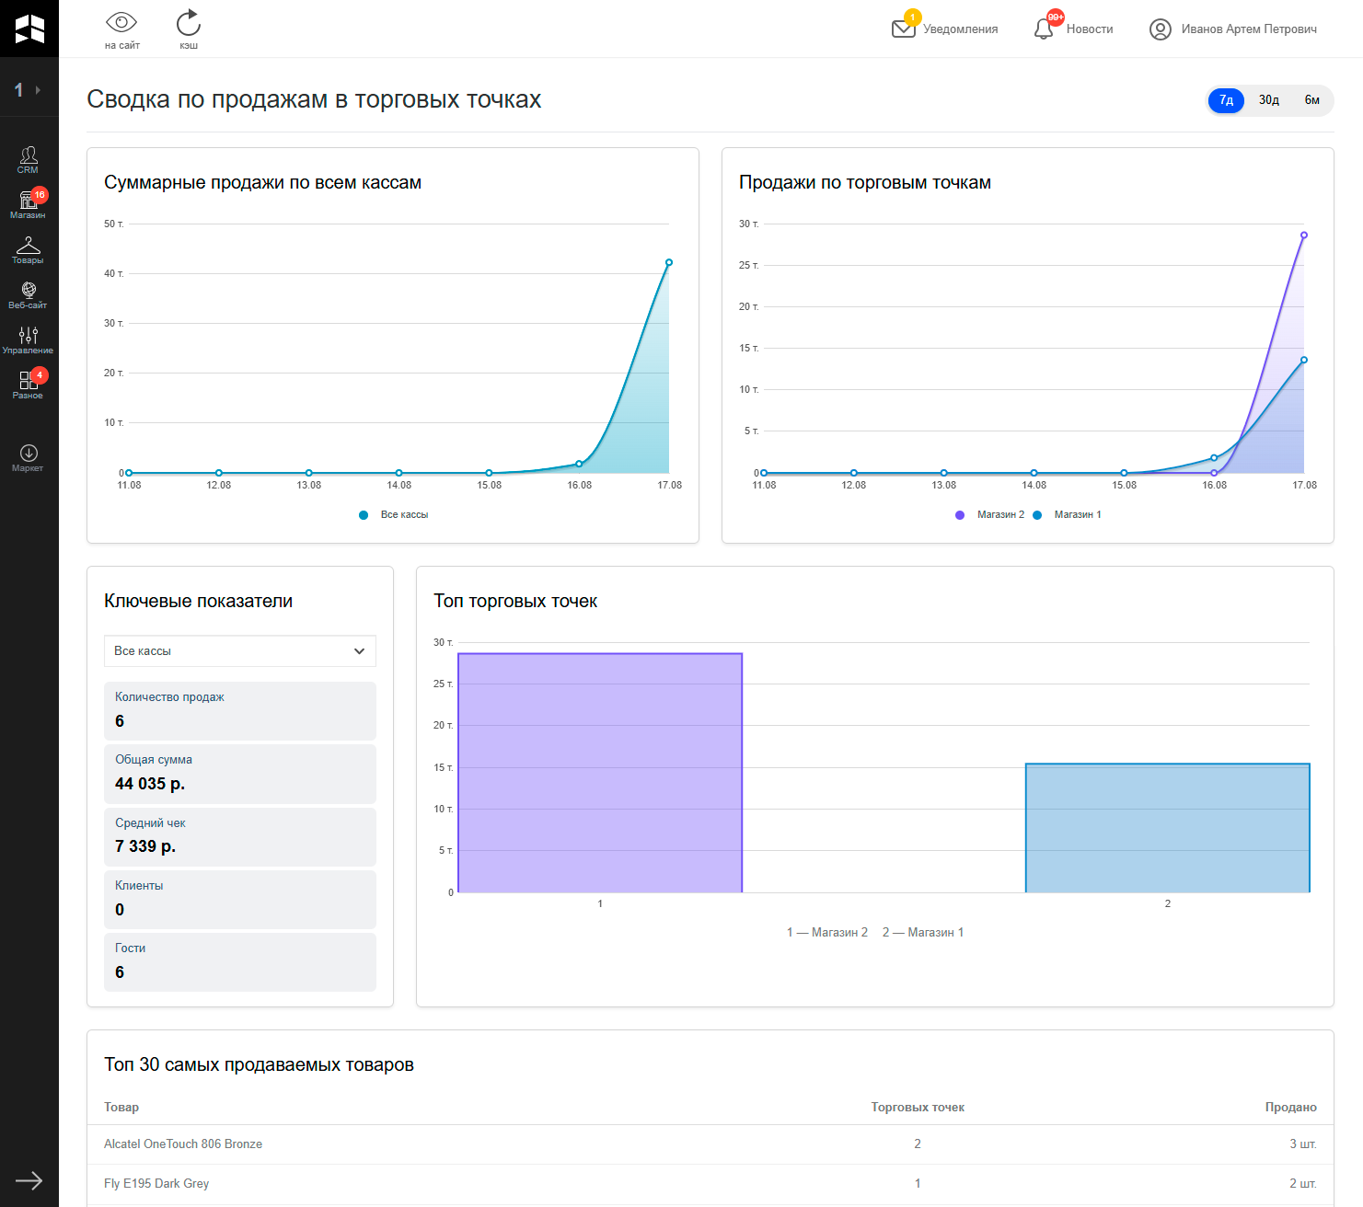The image size is (1363, 1207).
Task: Click the 'Продано' column header
Action: (1290, 1108)
